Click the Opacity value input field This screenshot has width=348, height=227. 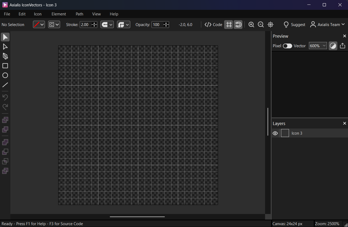click(x=157, y=25)
